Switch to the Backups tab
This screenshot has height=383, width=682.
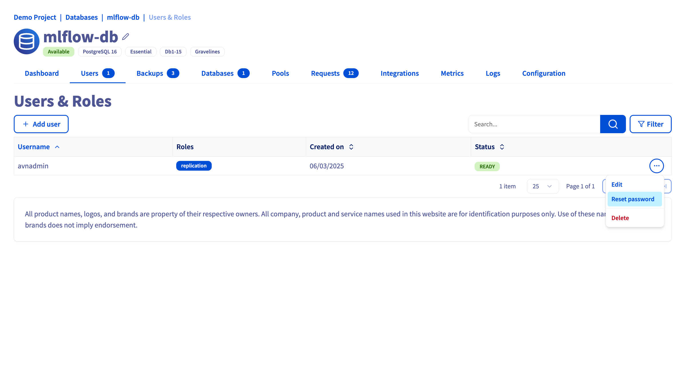pyautogui.click(x=158, y=73)
